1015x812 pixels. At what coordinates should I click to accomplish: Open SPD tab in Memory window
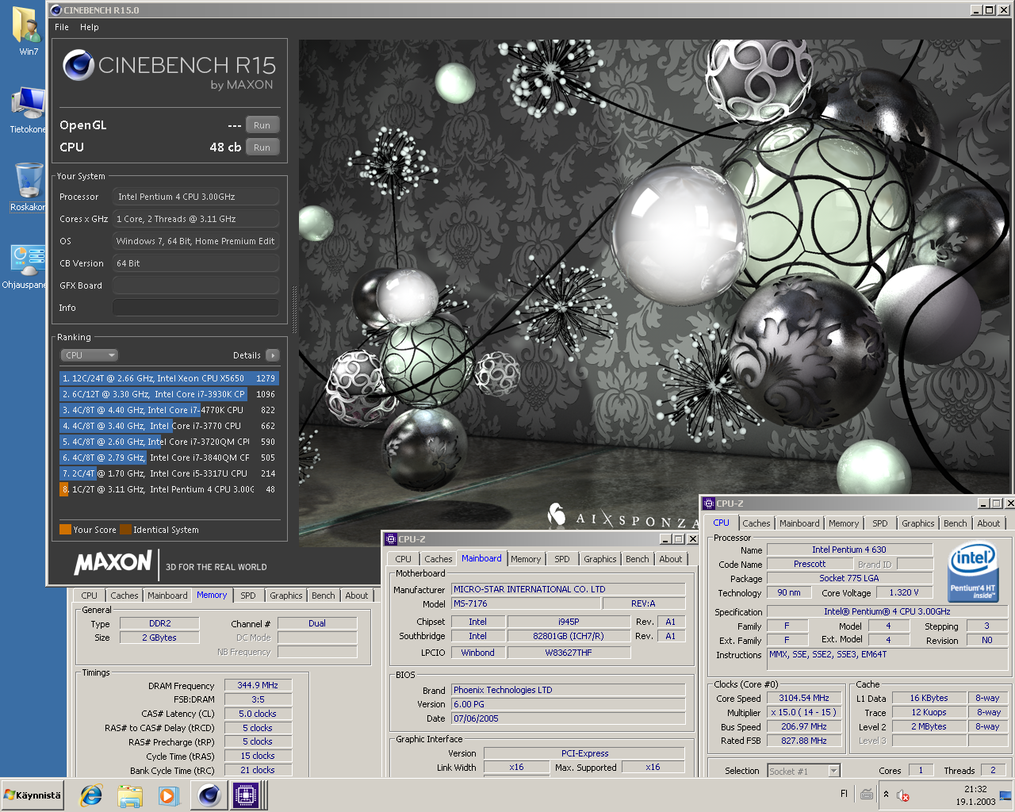(248, 596)
